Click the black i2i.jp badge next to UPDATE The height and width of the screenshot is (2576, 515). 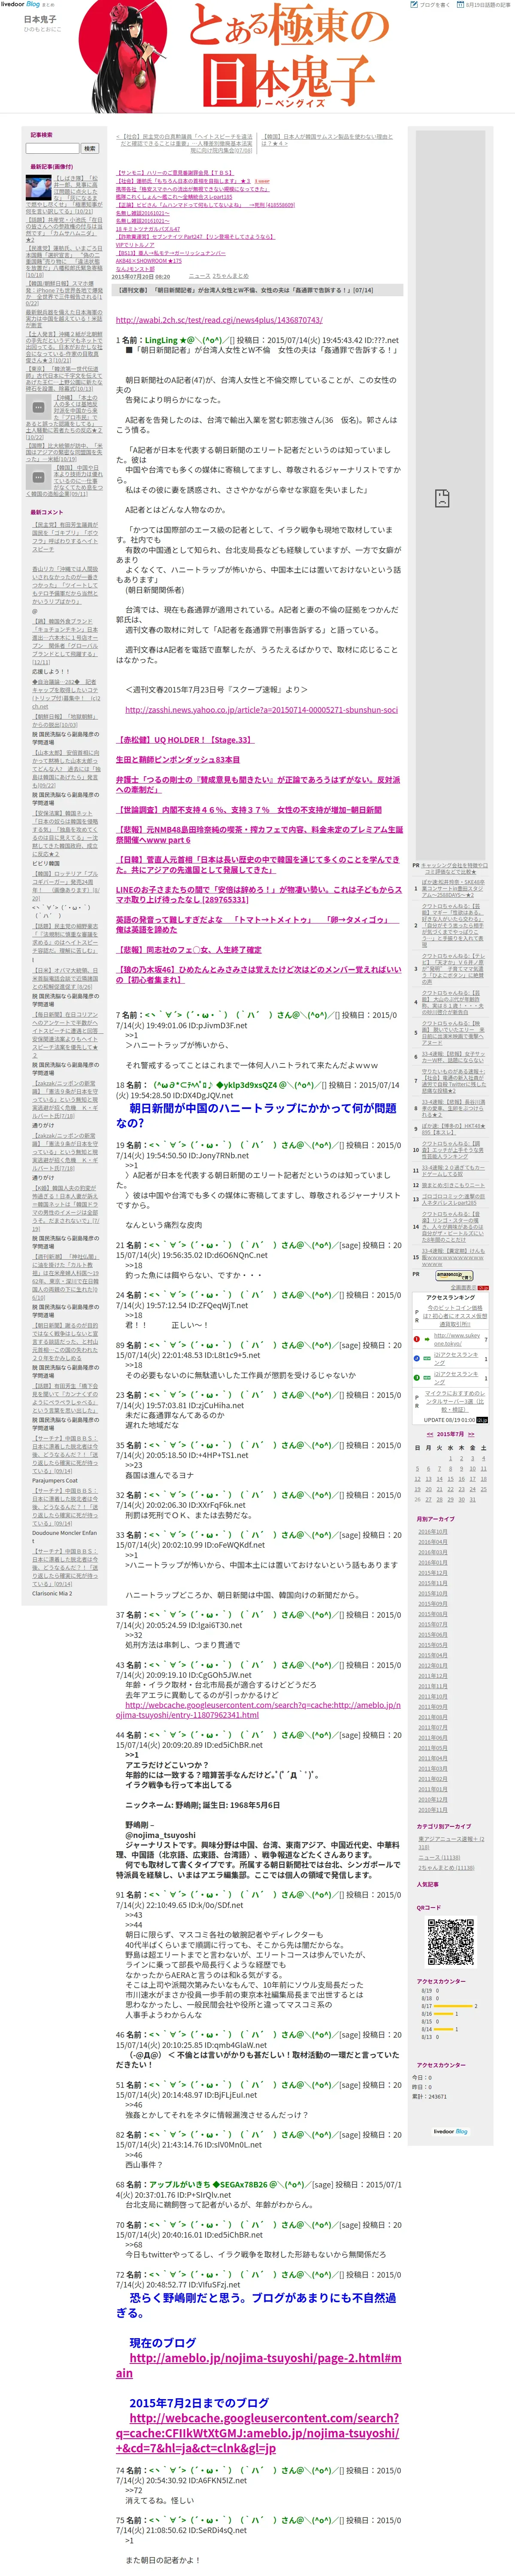[x=481, y=1419]
